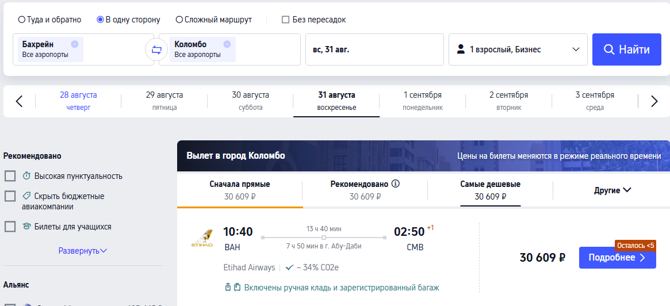Open the Рекомендовано info icon
Viewport: 670px width, 306px height.
coord(396,184)
